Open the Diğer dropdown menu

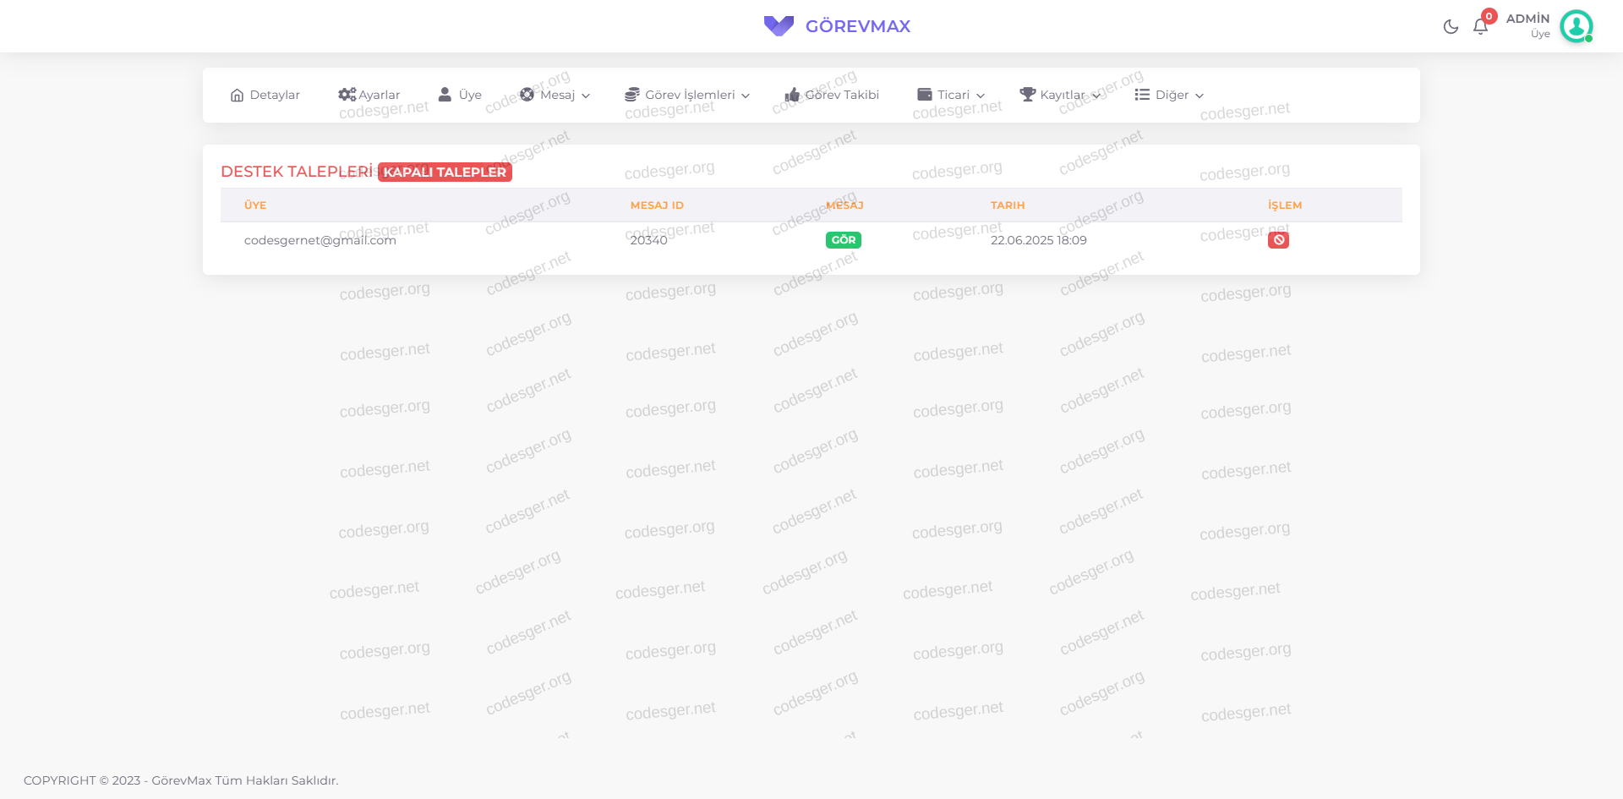[1170, 95]
